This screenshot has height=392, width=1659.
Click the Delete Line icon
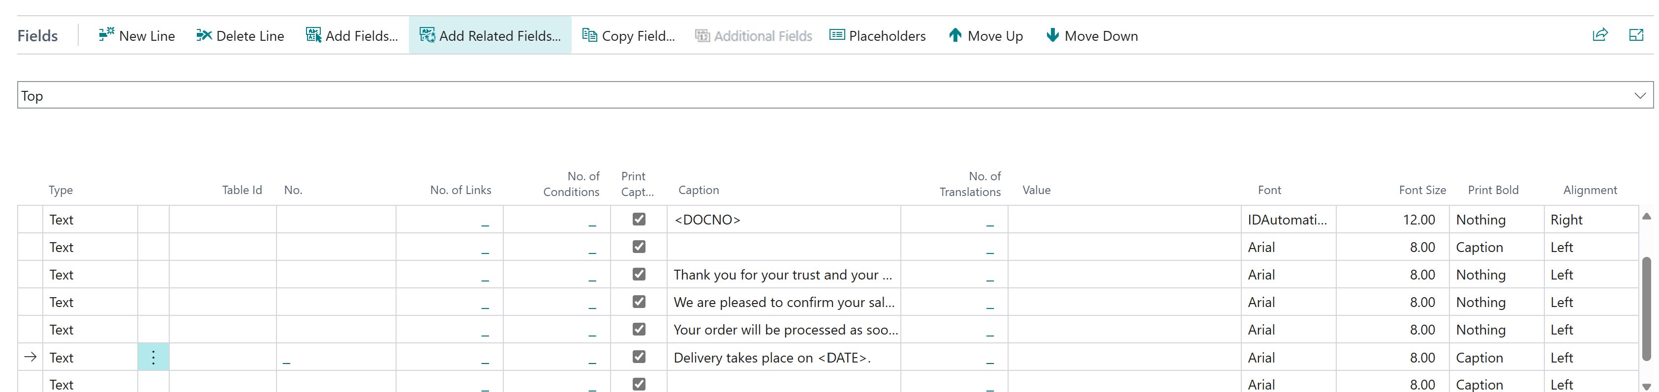pos(204,35)
